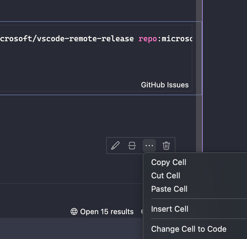Select Change Cell to Code
The image size is (247, 239).
pos(189,229)
